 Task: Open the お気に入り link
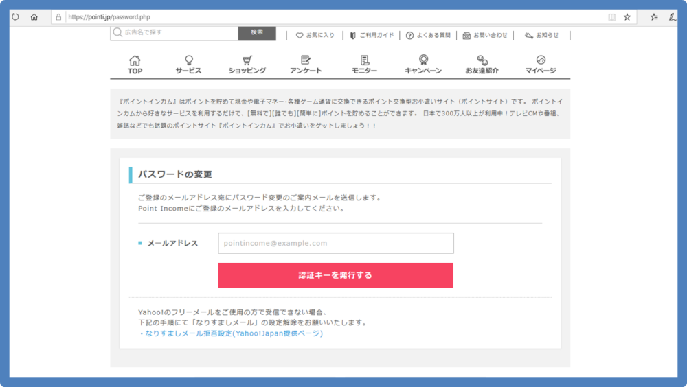pyautogui.click(x=320, y=36)
